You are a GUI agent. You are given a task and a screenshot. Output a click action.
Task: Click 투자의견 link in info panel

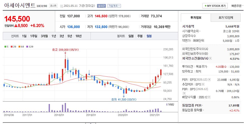188,66
